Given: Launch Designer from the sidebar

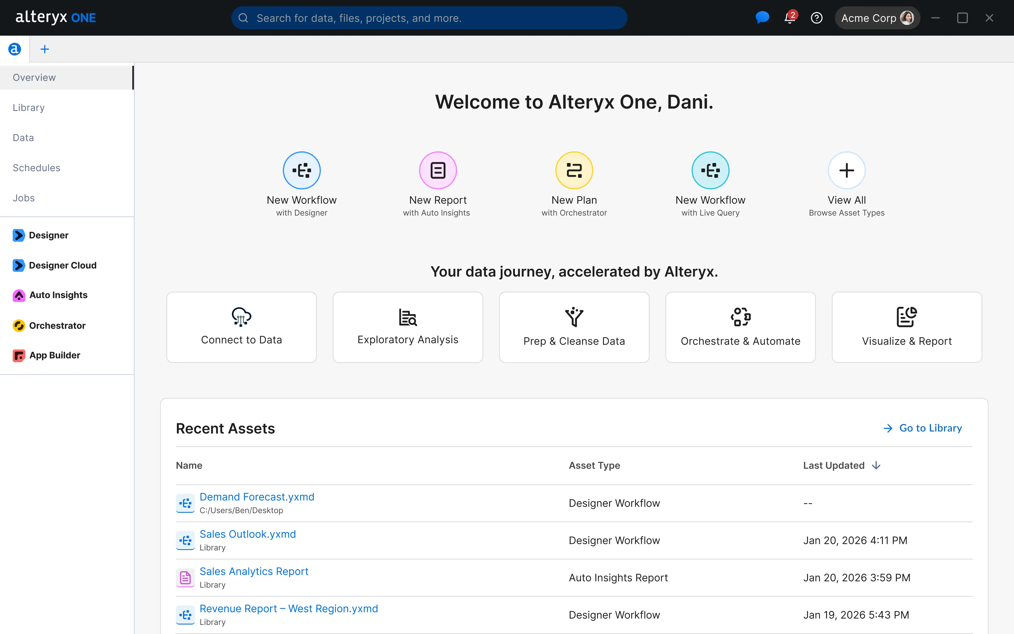Looking at the screenshot, I should (x=41, y=235).
